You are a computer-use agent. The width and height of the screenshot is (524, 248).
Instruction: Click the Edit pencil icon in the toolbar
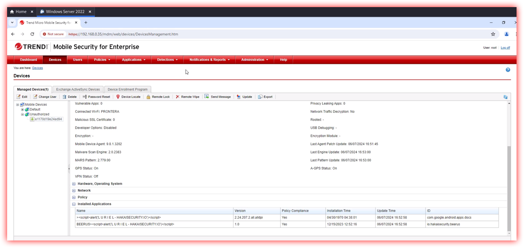[x=18, y=97]
